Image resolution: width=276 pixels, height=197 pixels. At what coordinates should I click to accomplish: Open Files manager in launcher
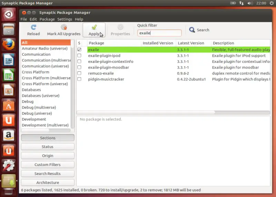[8, 30]
